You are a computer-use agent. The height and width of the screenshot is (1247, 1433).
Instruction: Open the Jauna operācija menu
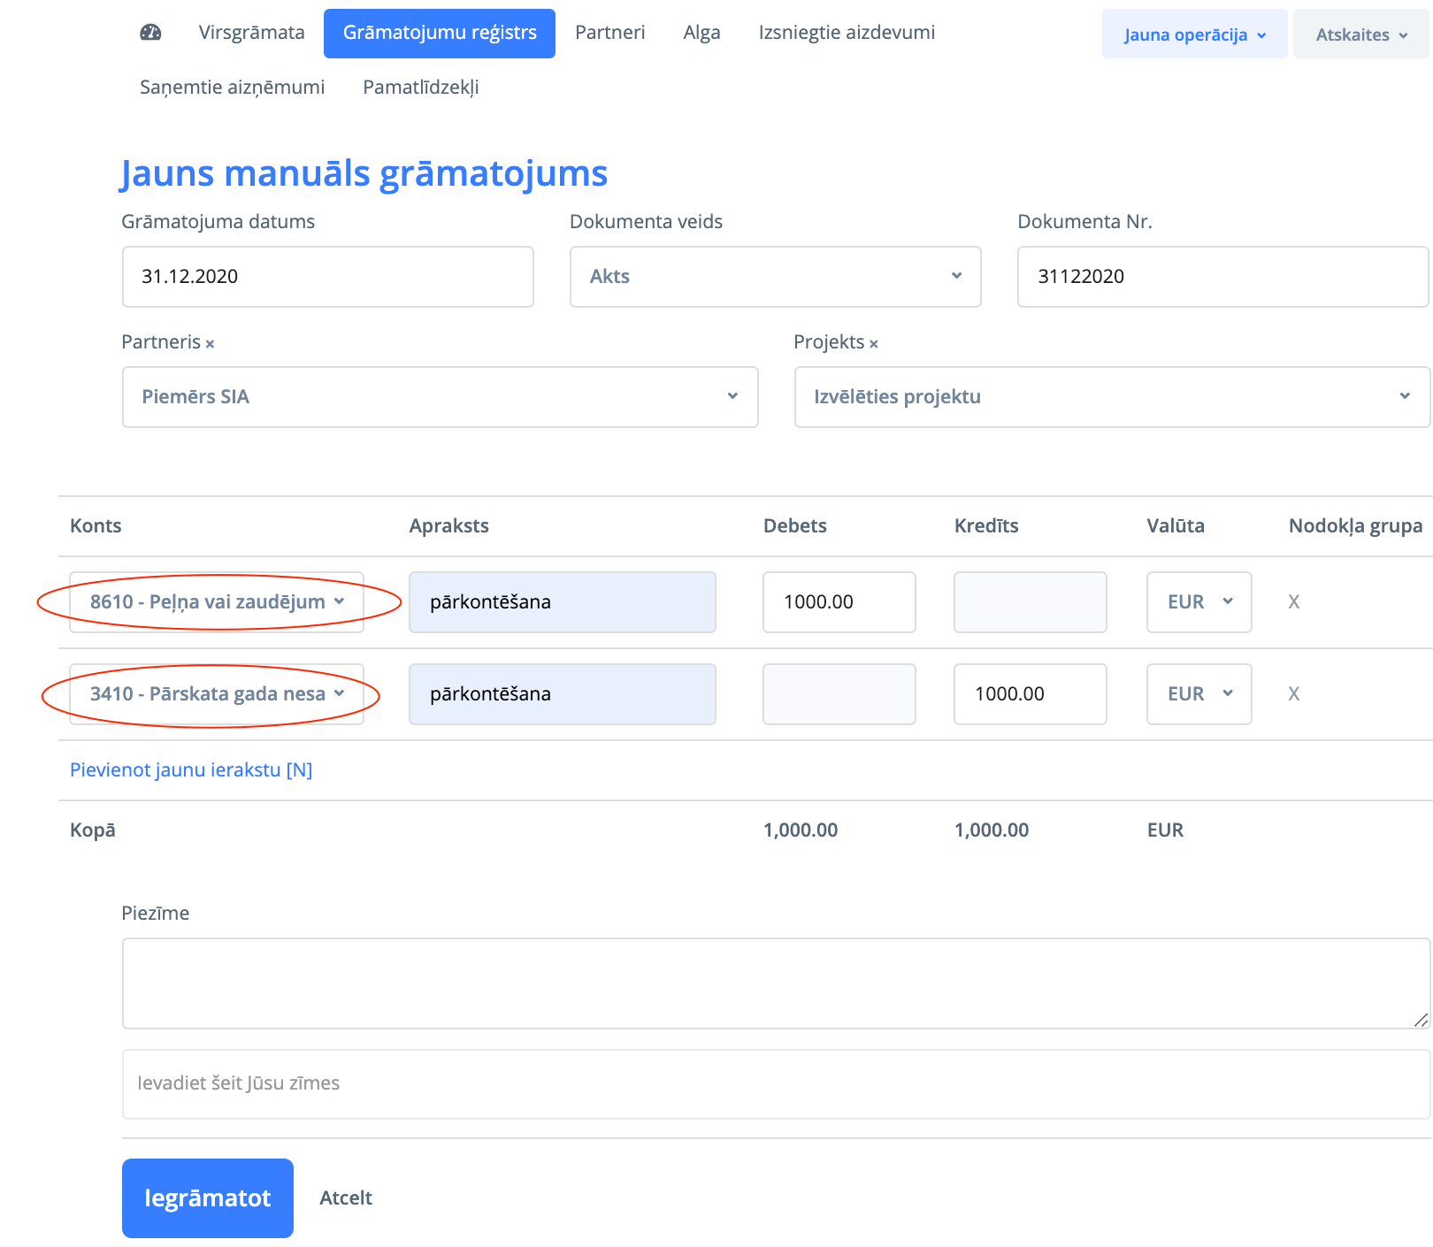tap(1194, 34)
